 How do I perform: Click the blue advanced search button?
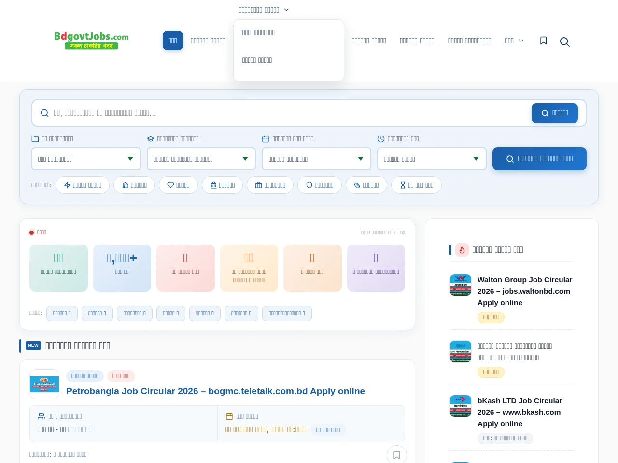point(539,159)
